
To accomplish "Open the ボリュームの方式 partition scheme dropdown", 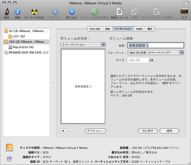I will (83, 45).
